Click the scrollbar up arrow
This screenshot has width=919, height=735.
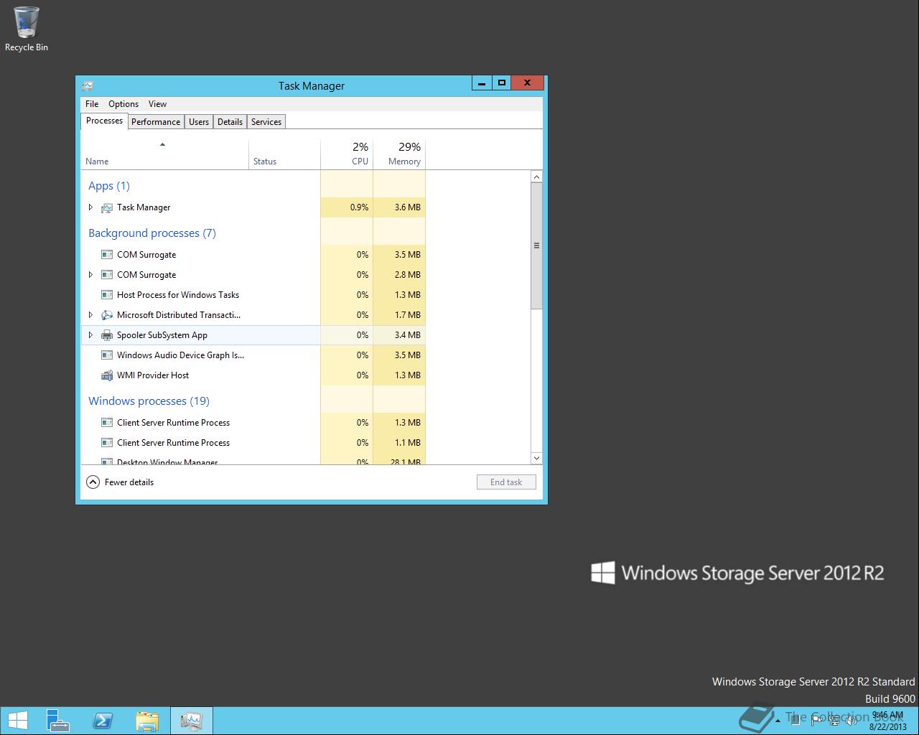[536, 177]
